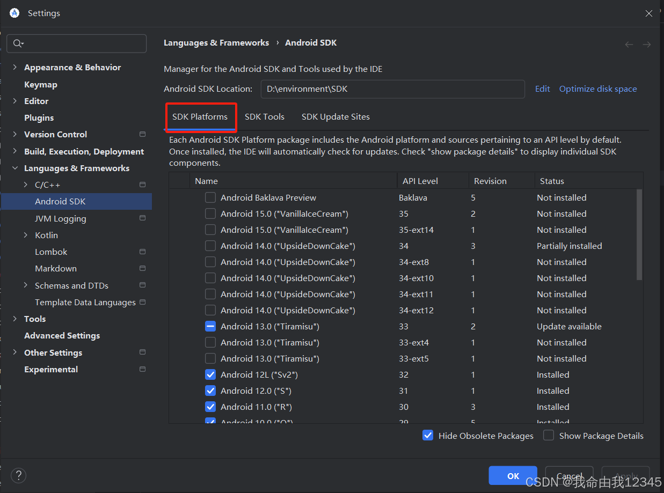Switch to SDK Platforms tab
The image size is (664, 493).
[x=200, y=116]
